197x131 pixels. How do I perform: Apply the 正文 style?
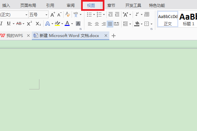(168, 19)
